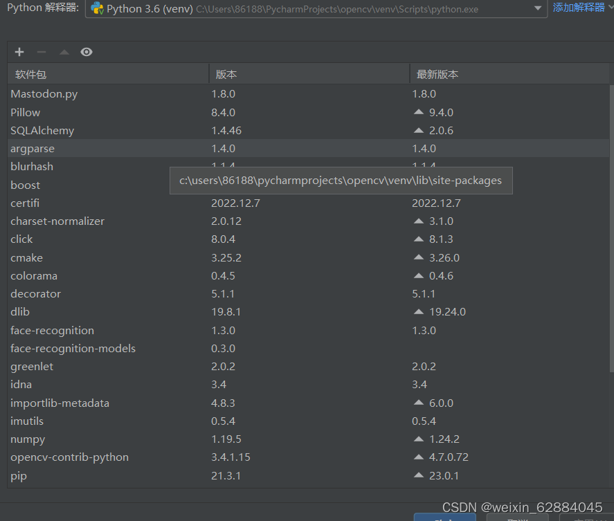This screenshot has height=521, width=614.
Task: Click the upgrade arrow next to 0.4.6
Action: 419,275
